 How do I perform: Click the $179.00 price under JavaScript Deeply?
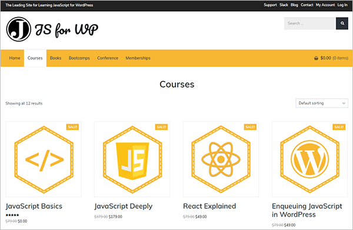115,216
